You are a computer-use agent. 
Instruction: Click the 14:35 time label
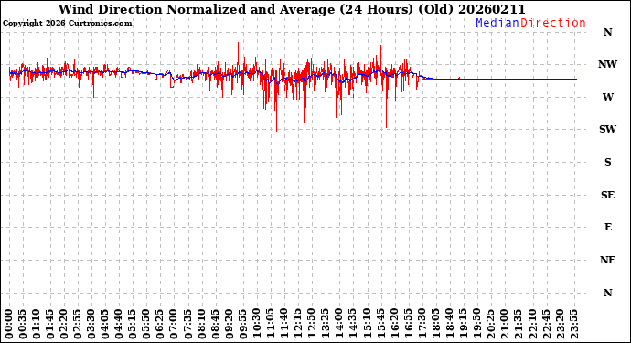352,325
